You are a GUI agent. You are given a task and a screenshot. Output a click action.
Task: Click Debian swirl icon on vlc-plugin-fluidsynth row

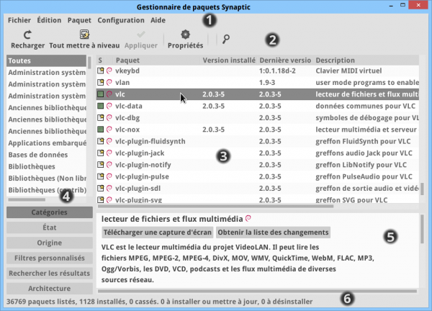[x=109, y=141]
